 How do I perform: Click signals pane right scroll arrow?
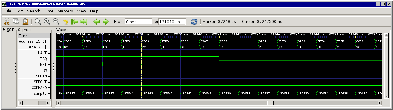coord(48,103)
